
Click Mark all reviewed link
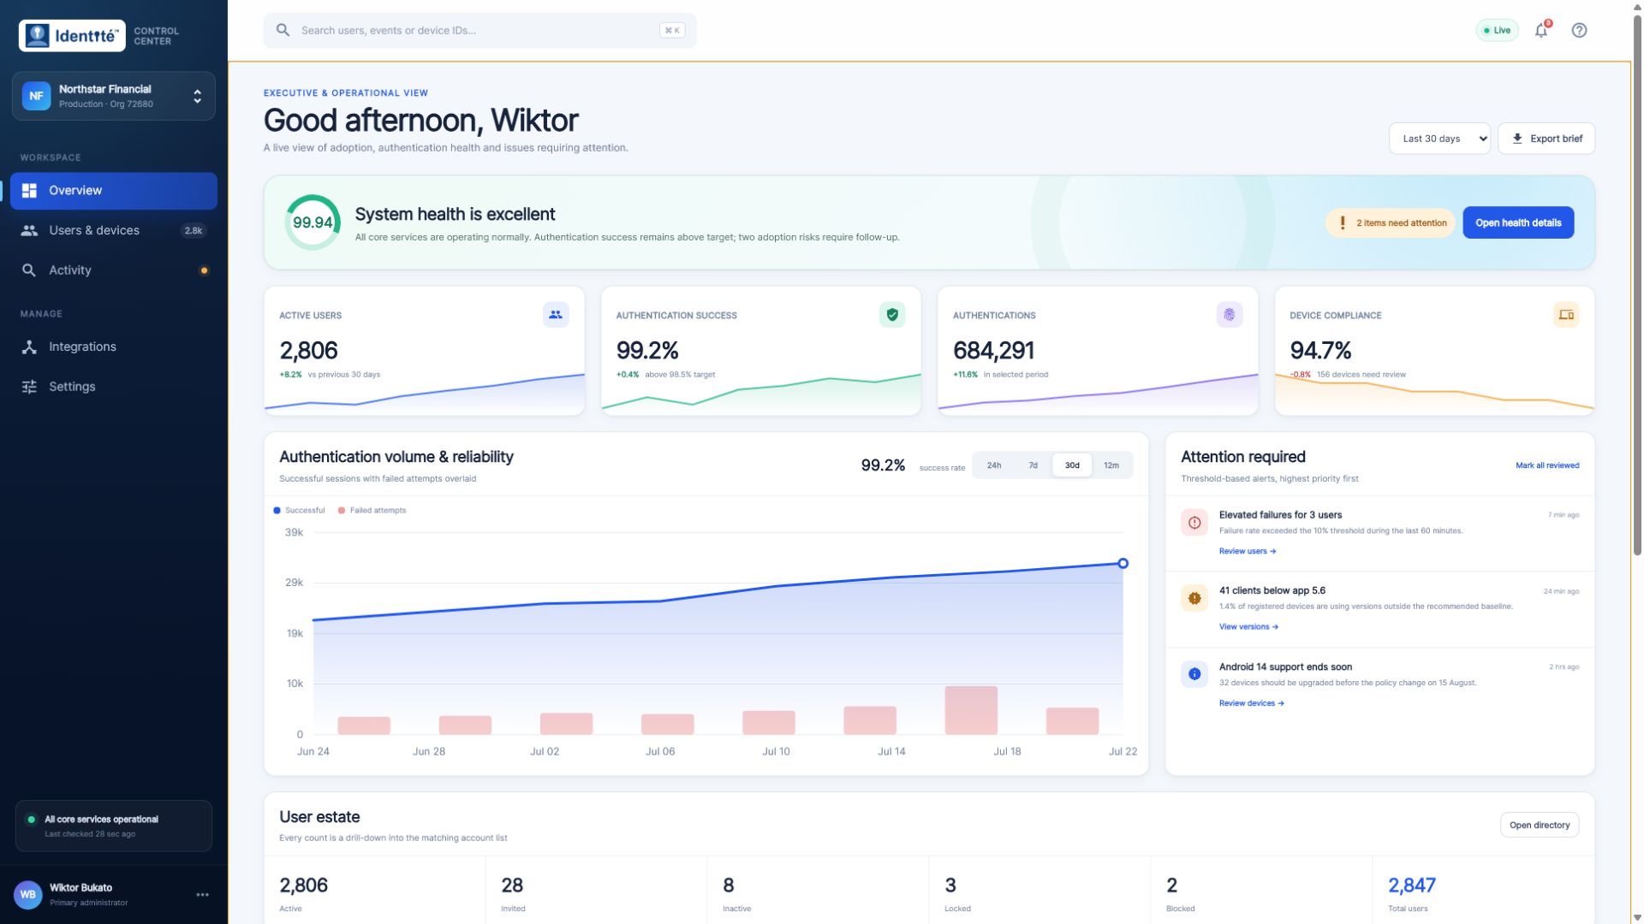1546,465
